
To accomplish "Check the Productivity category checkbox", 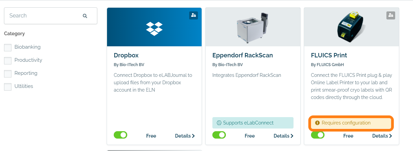I will tap(8, 60).
